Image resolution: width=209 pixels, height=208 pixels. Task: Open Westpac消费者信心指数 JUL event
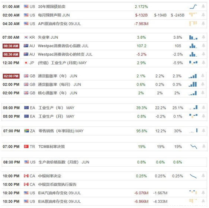pyautogui.click(x=63, y=46)
